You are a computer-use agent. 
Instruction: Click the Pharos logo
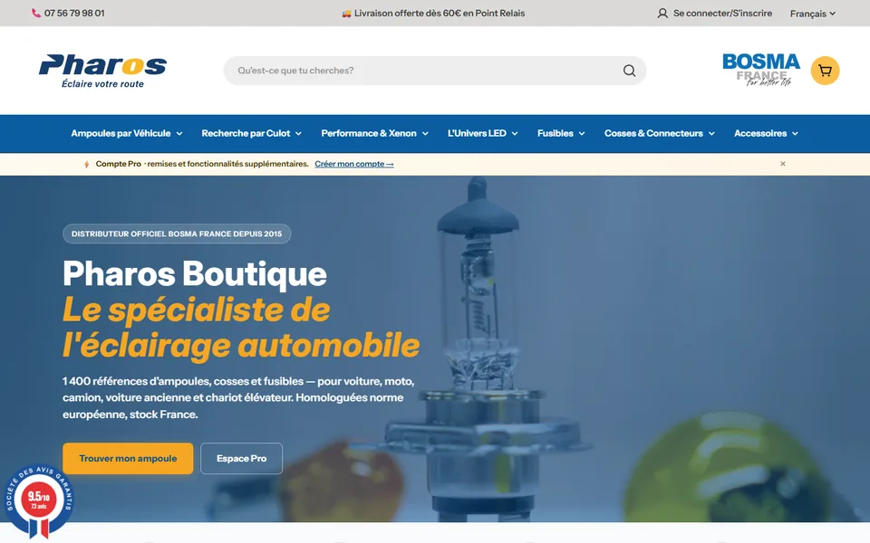[x=102, y=71]
